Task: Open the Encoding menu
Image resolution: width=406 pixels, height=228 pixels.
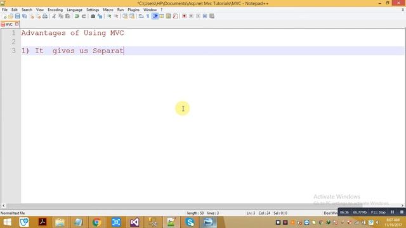Action: coord(55,9)
